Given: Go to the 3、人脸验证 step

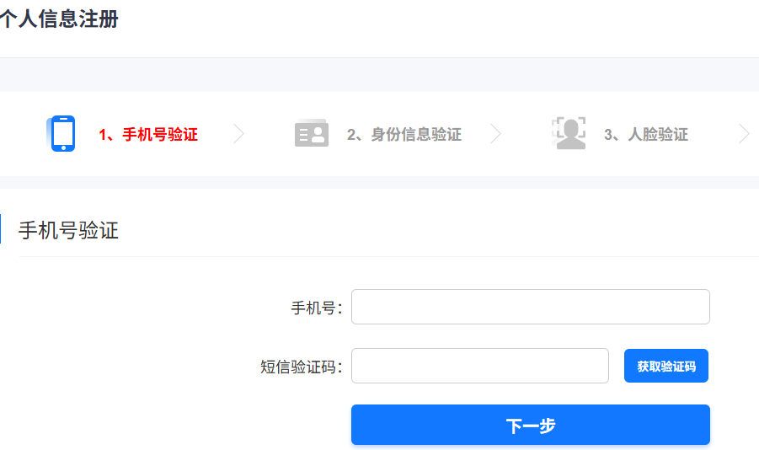Looking at the screenshot, I should point(646,135).
